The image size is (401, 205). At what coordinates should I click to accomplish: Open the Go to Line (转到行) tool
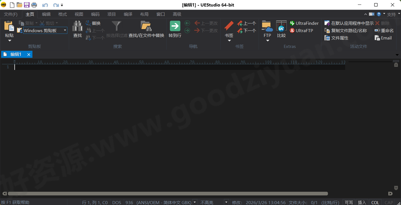click(175, 28)
